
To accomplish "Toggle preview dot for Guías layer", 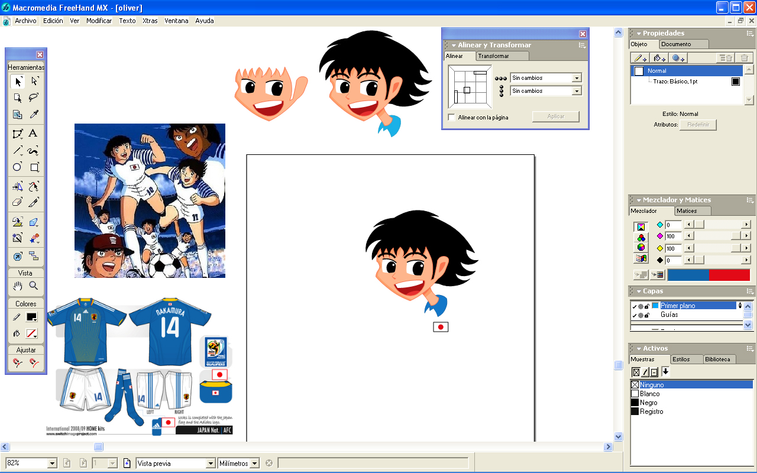I will [x=640, y=315].
